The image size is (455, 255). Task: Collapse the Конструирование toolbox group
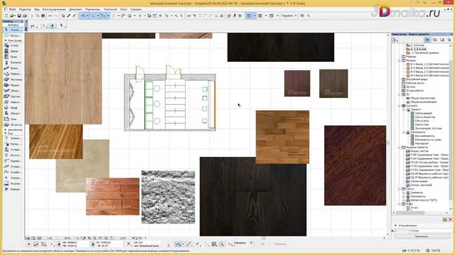(5, 41)
